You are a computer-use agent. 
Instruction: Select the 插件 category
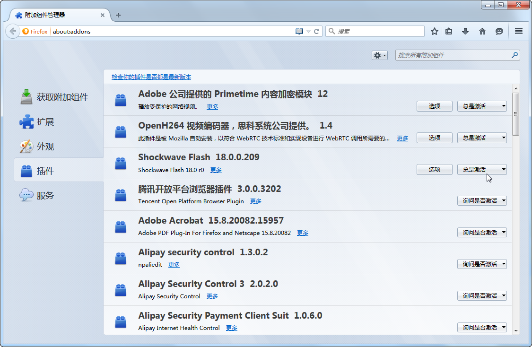58,171
